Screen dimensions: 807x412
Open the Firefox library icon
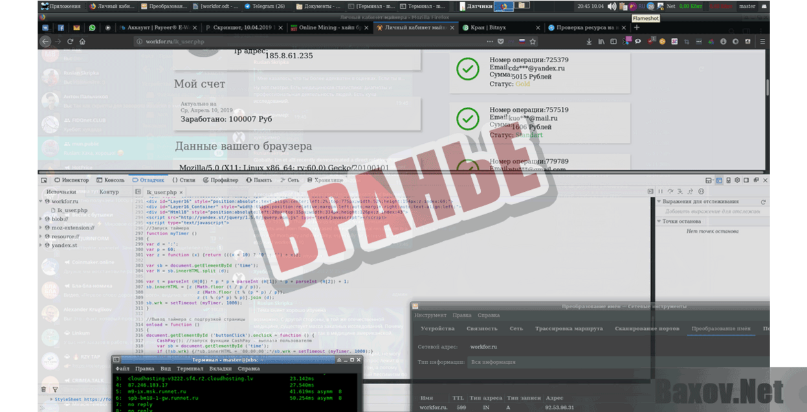pos(601,41)
